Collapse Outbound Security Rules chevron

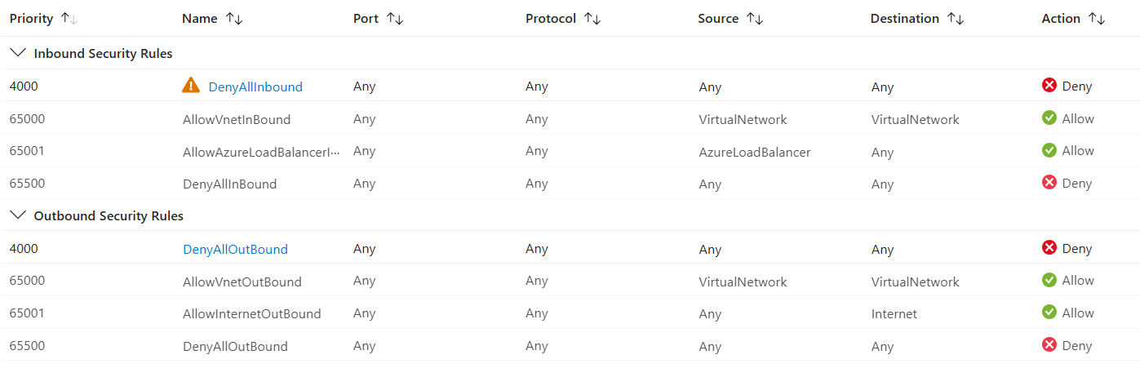[x=17, y=215]
